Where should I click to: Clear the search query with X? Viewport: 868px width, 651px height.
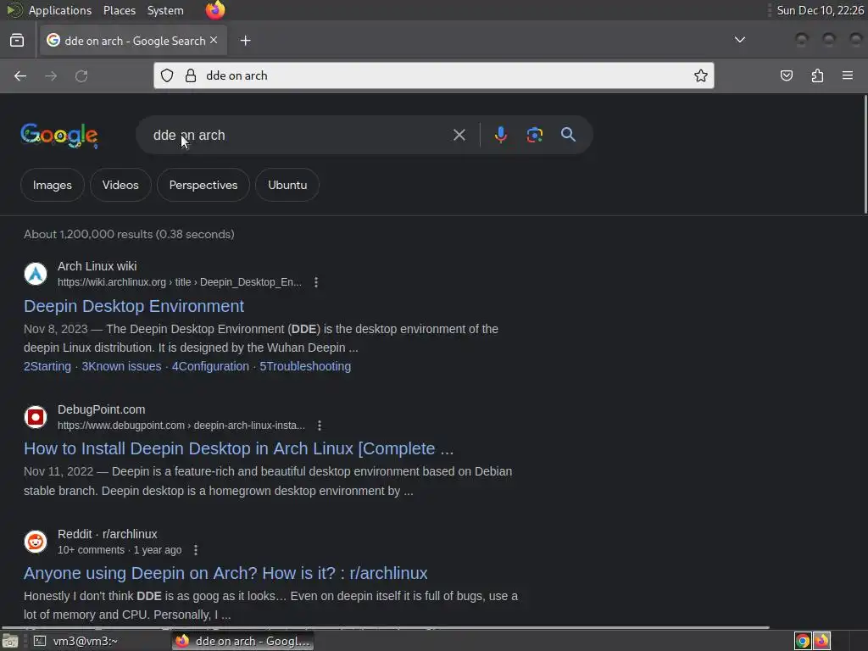(459, 135)
